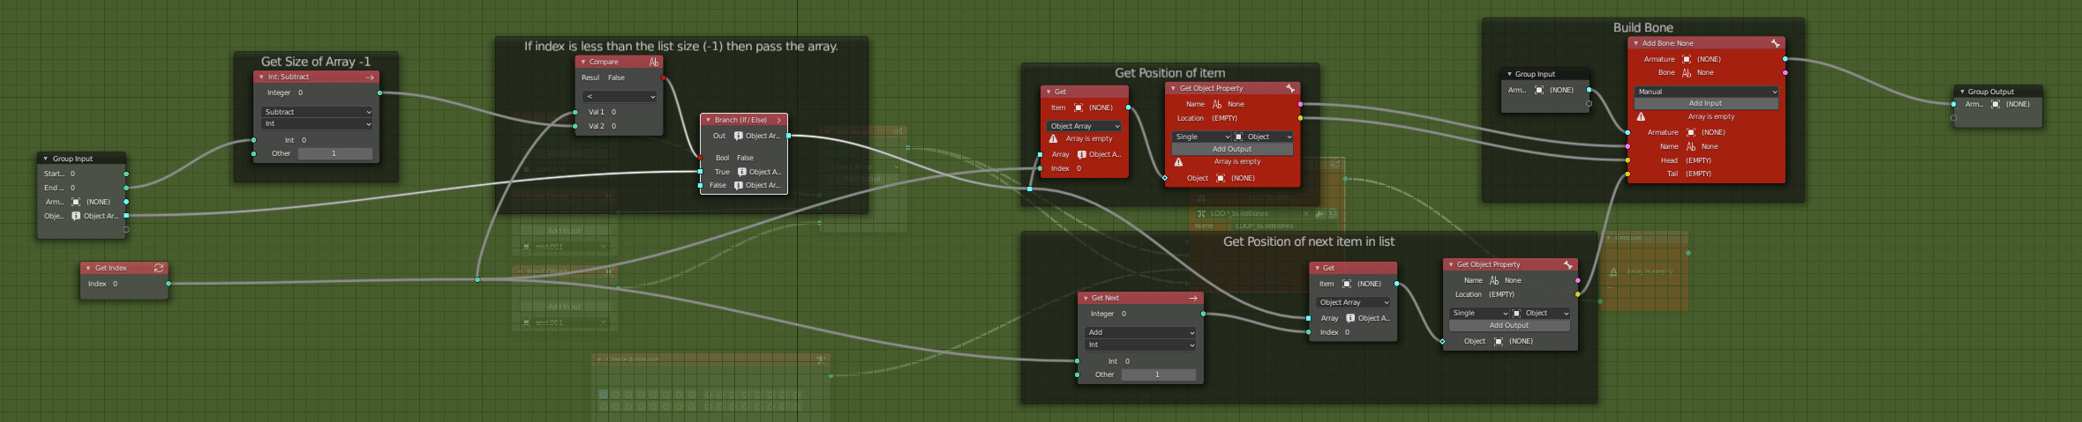Click the Ab icon in Add Bone's Bone row
Screen dimensions: 2082x422
[1687, 73]
